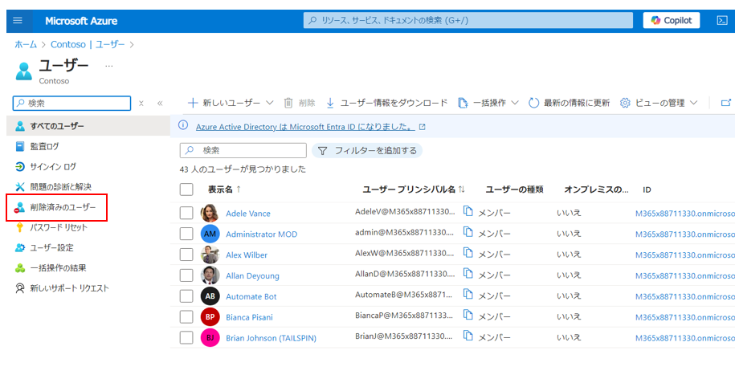This screenshot has height=383, width=735.
Task: Click フィルターを追加する button
Action: (367, 150)
